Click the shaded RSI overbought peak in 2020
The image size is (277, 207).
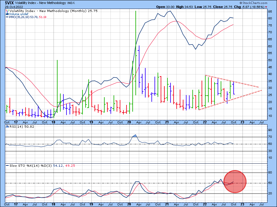[x=134, y=136]
